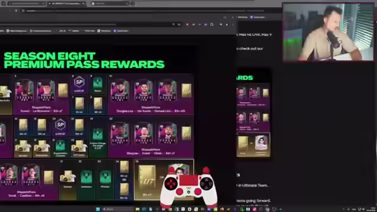Open the Windows Start menu

(x=98, y=209)
